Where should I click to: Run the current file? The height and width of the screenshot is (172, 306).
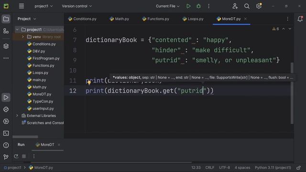point(188,6)
